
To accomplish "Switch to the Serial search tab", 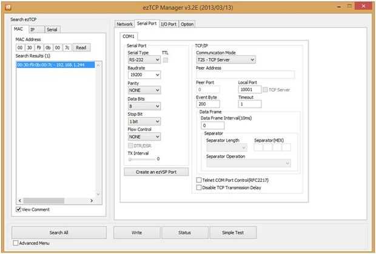I will (52, 30).
